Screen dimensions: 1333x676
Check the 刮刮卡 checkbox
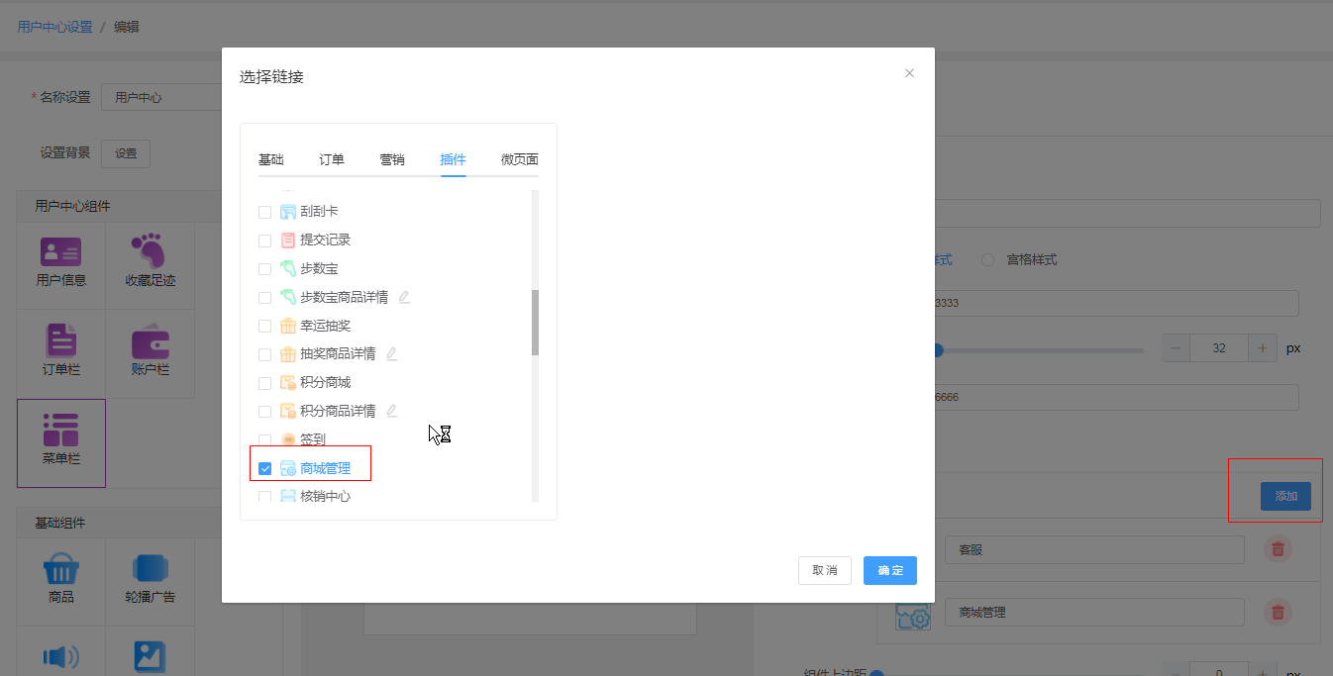click(x=264, y=212)
